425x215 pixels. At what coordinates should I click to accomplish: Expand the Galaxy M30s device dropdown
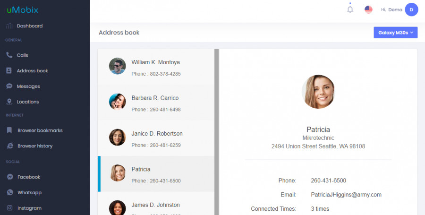395,33
